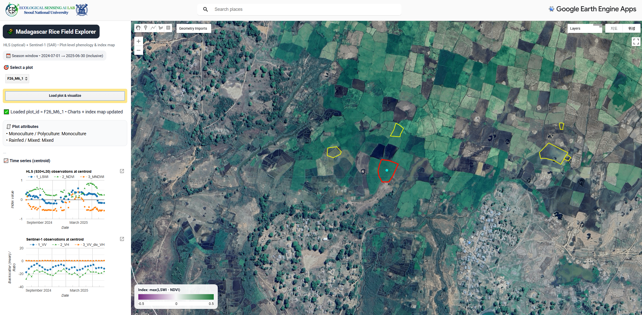This screenshot has height=315, width=642.
Task: Click the LSWI-NDVI index color gradient bar
Action: (176, 297)
